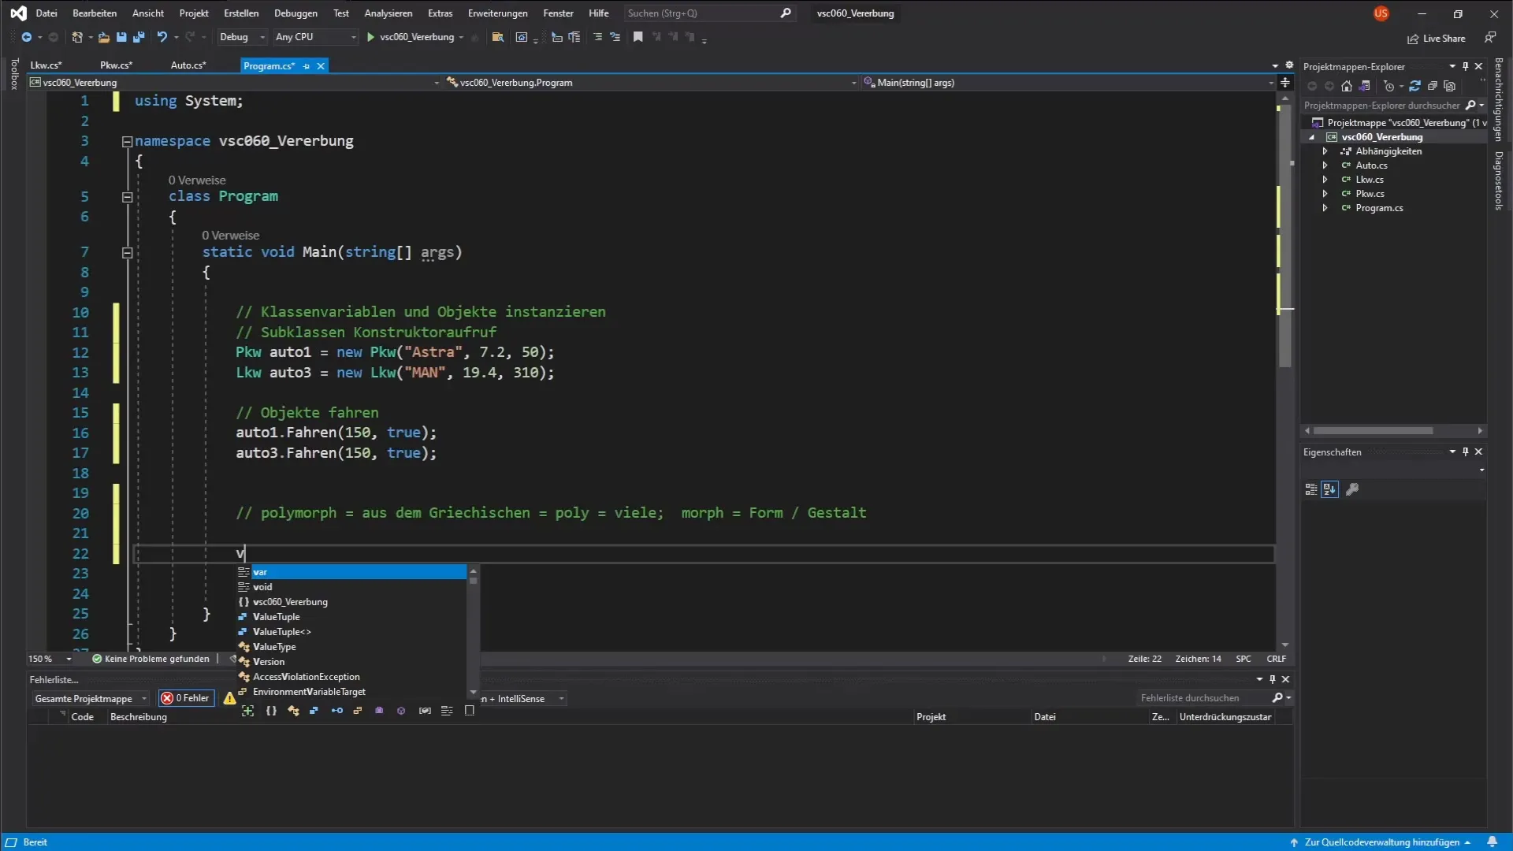This screenshot has width=1513, height=851.
Task: Open the feedback icon next to Live Share
Action: (1490, 37)
